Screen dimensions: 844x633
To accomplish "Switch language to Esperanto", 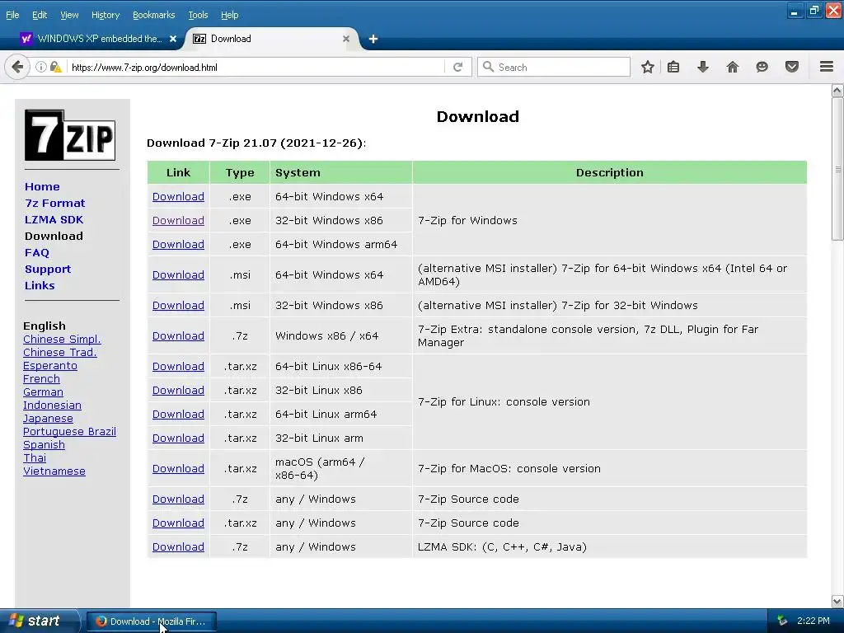I will click(50, 366).
